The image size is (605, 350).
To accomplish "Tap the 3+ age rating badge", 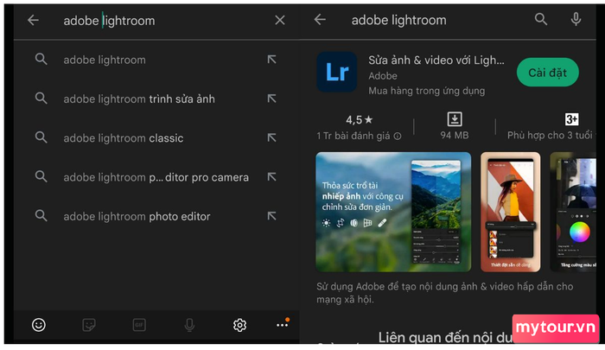I will (571, 119).
